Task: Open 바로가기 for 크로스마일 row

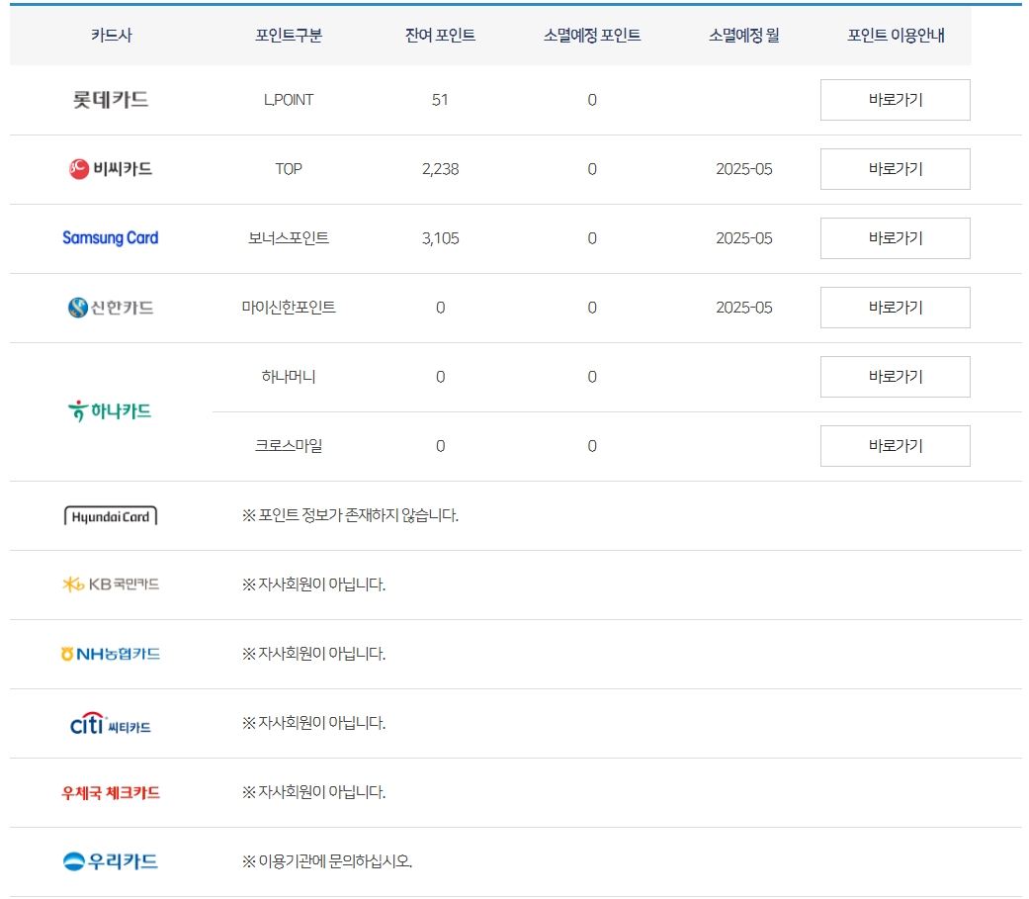Action: (x=896, y=446)
